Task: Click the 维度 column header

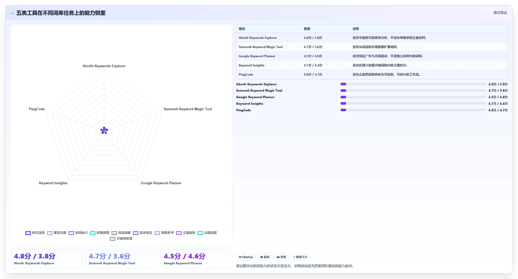Action: (242, 29)
